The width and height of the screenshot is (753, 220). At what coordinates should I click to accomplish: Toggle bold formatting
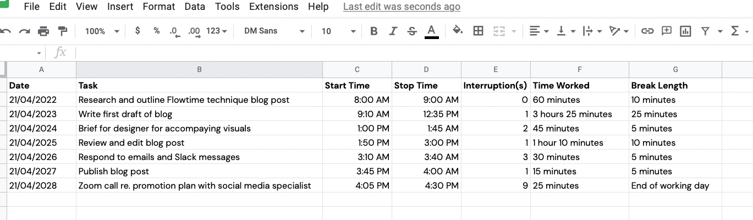373,31
